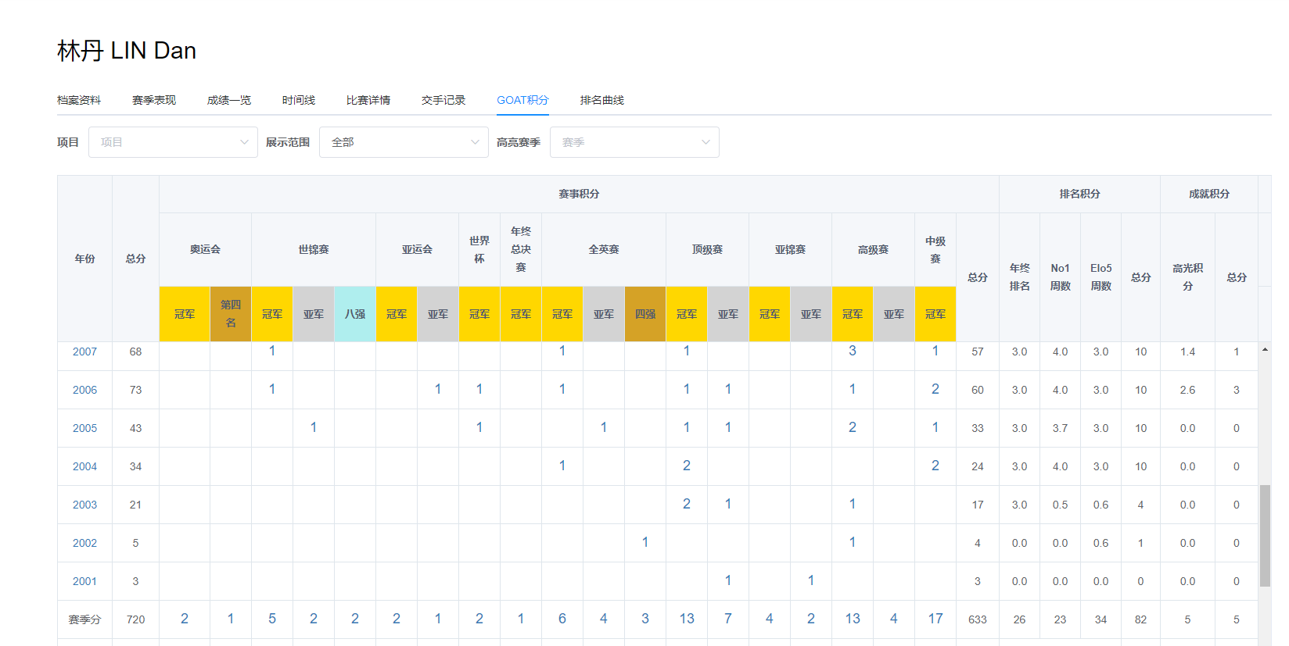Click the 排名积分 group header
This screenshot has height=646, width=1289.
tap(1079, 194)
